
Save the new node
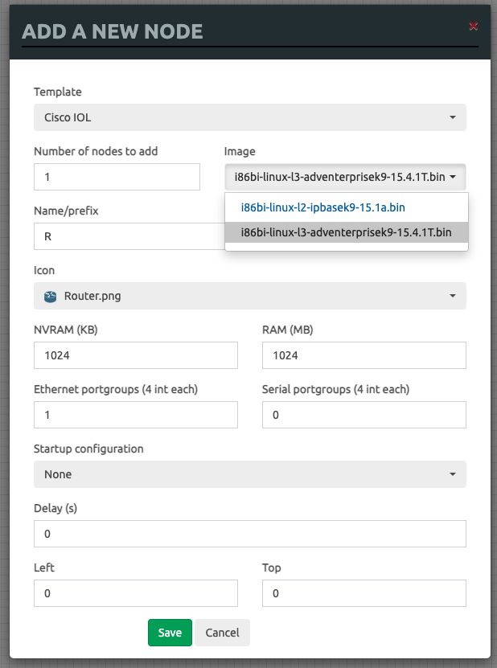coord(170,633)
